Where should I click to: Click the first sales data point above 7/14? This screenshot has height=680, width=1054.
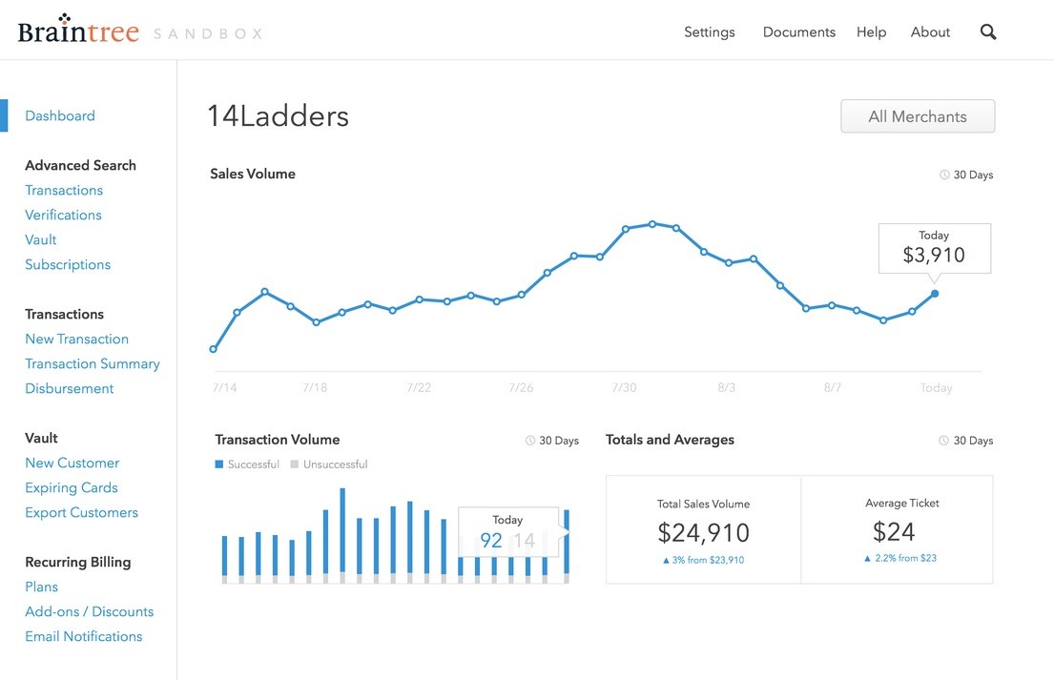coord(213,349)
